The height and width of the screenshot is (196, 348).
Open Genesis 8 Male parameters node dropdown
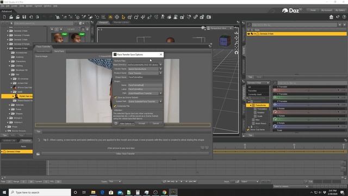coord(258,83)
